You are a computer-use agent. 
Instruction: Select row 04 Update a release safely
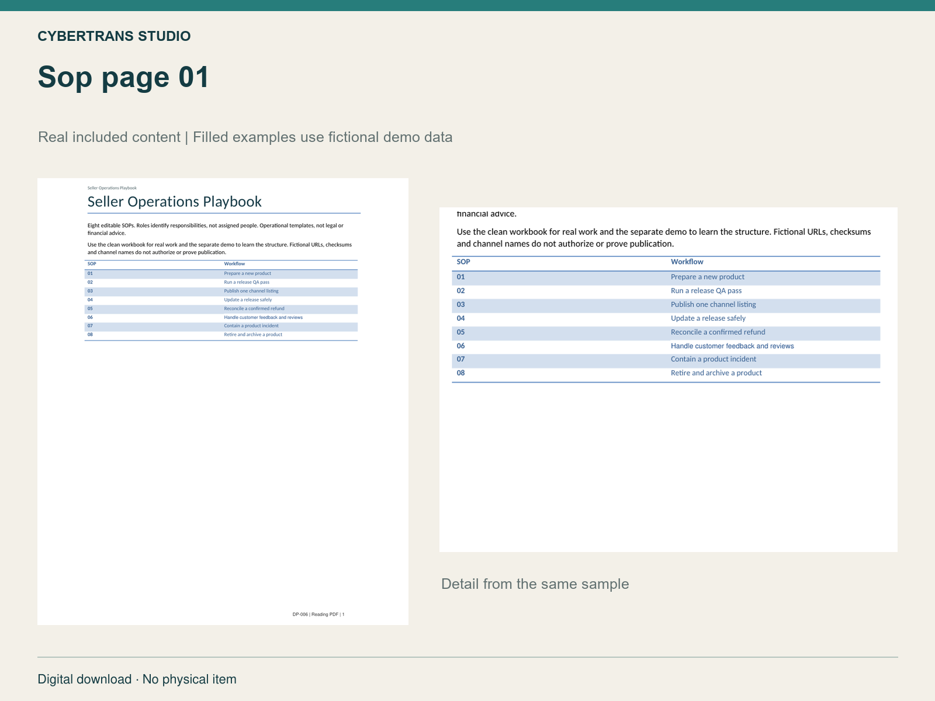[666, 318]
